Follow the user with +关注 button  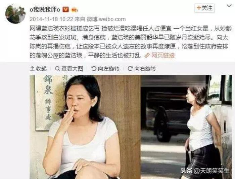pos(204,8)
